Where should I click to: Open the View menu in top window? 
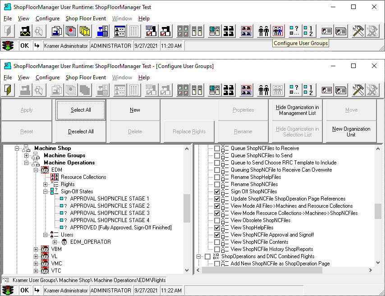pos(23,18)
